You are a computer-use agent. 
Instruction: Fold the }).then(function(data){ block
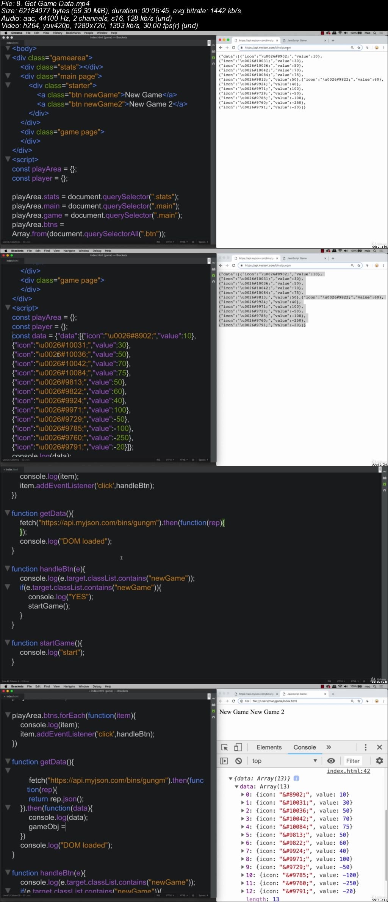click(x=8, y=808)
